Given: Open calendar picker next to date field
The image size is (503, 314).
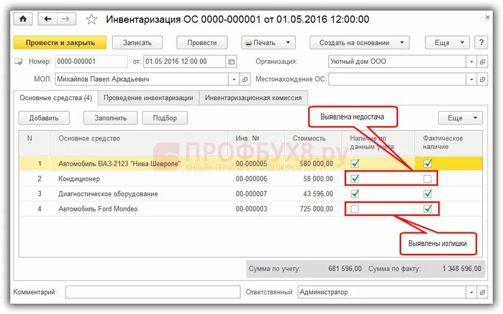Looking at the screenshot, I should point(231,62).
